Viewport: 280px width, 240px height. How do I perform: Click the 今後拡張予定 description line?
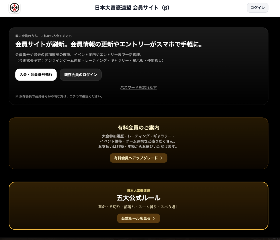click(89, 60)
